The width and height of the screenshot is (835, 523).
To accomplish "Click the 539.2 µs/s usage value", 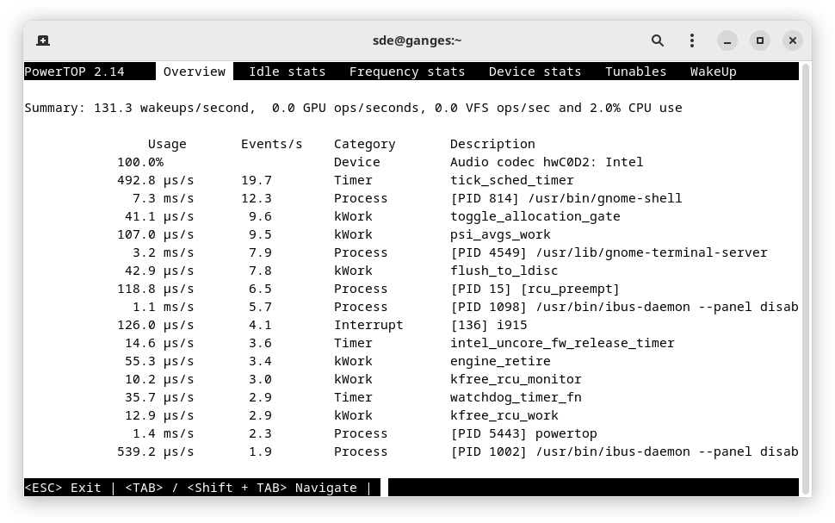I will [x=156, y=452].
